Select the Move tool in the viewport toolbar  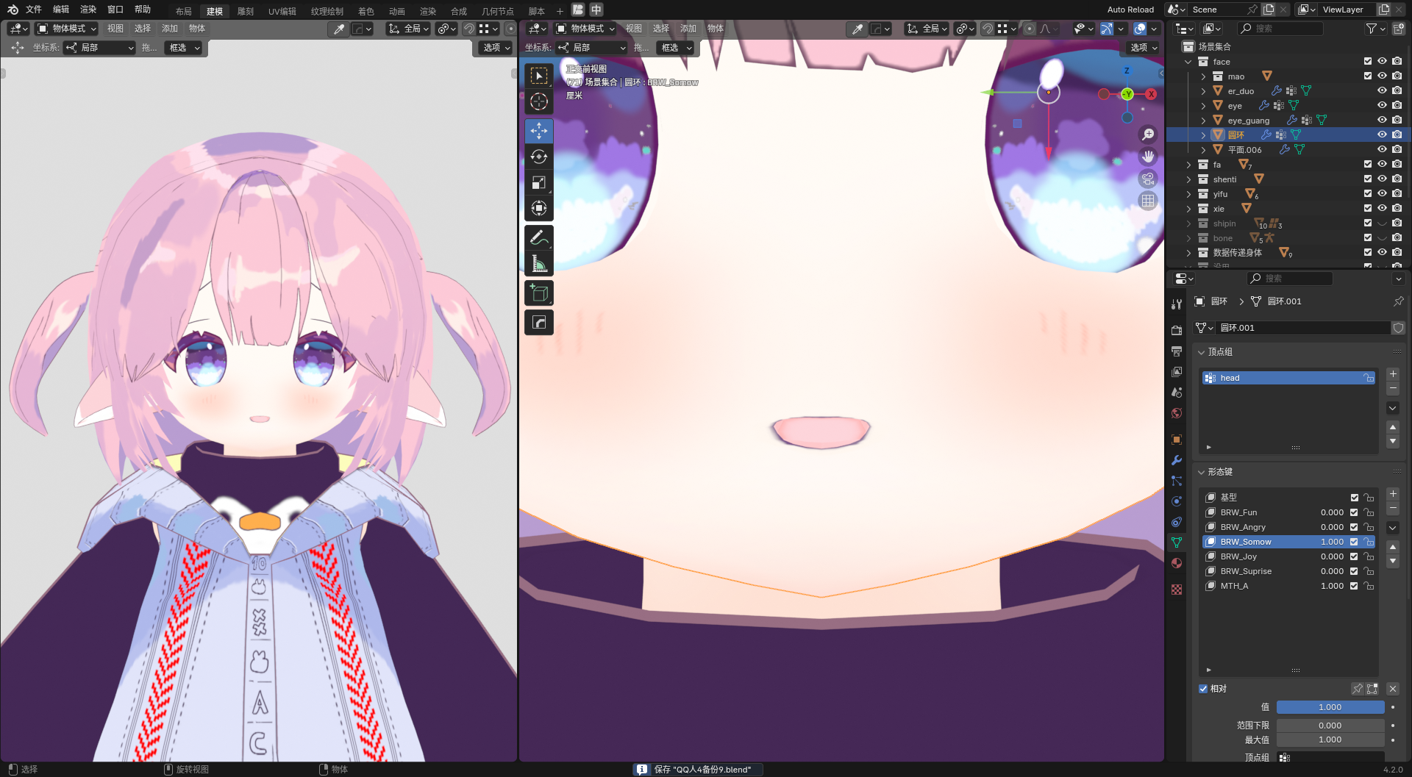pyautogui.click(x=538, y=131)
